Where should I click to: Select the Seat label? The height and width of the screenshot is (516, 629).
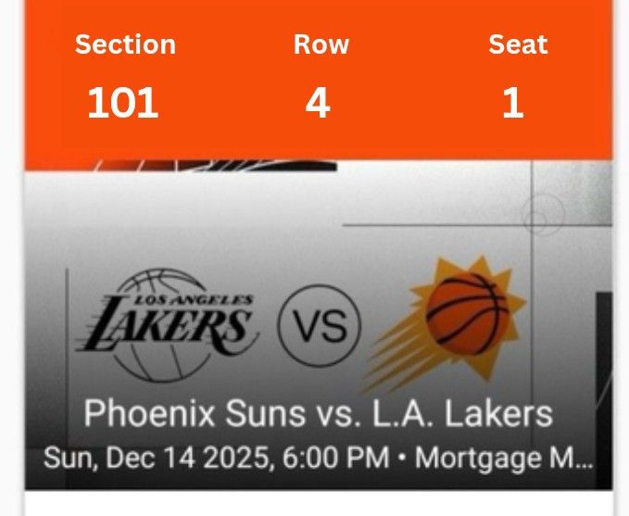[518, 44]
